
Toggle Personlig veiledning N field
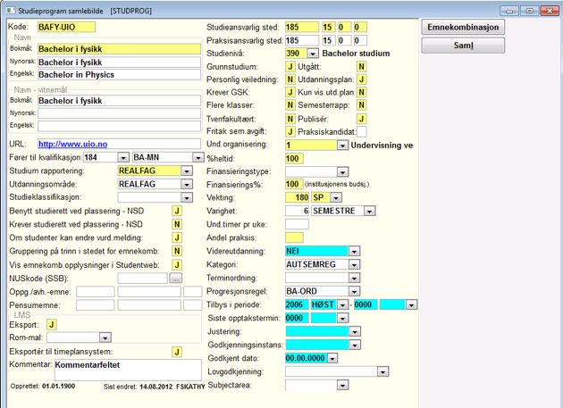pyautogui.click(x=290, y=79)
